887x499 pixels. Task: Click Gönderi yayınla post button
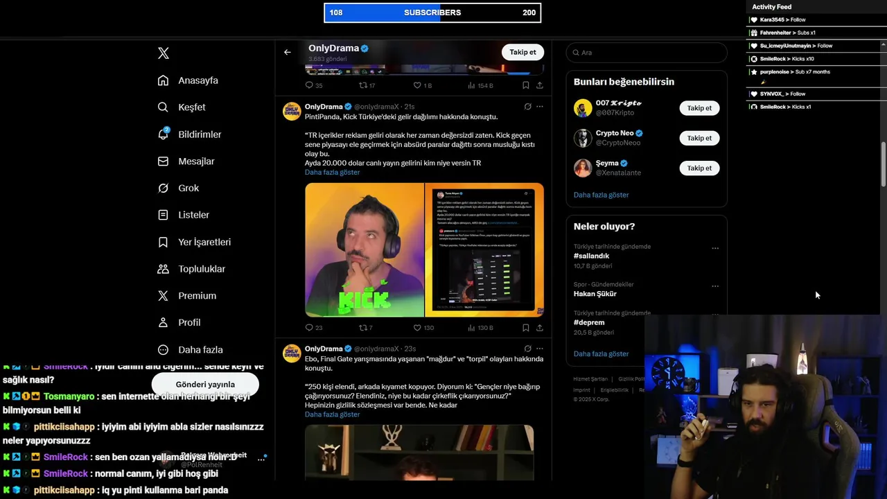click(x=205, y=384)
